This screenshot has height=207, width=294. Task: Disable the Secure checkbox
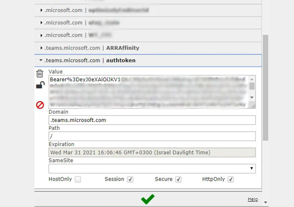(178, 180)
